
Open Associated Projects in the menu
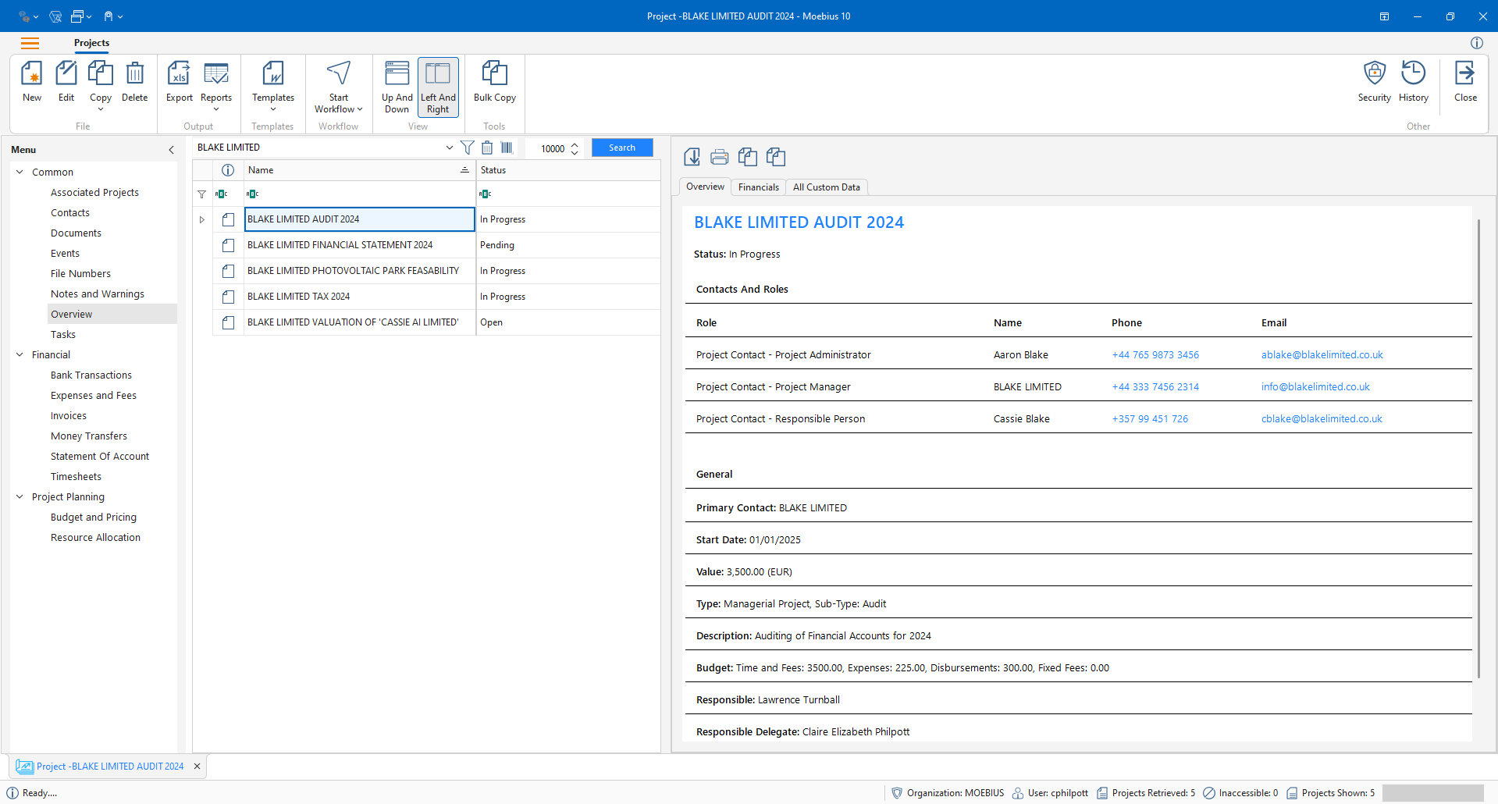click(94, 192)
